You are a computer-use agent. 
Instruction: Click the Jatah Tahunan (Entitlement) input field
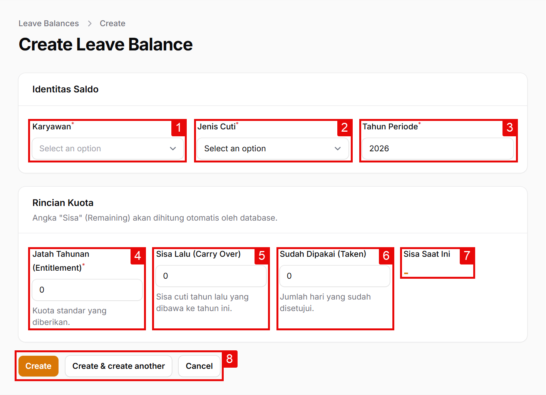87,290
